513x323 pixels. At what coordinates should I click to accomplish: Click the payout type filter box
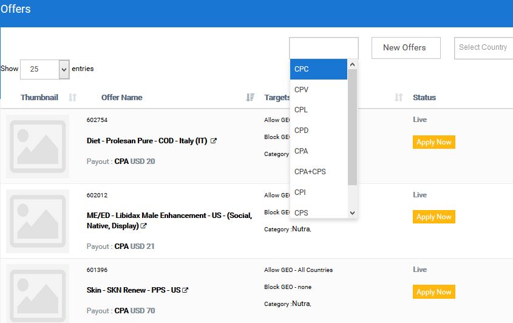click(324, 48)
